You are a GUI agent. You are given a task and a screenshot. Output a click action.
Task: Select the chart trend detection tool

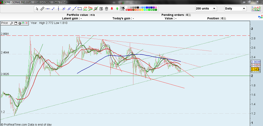[96, 9]
